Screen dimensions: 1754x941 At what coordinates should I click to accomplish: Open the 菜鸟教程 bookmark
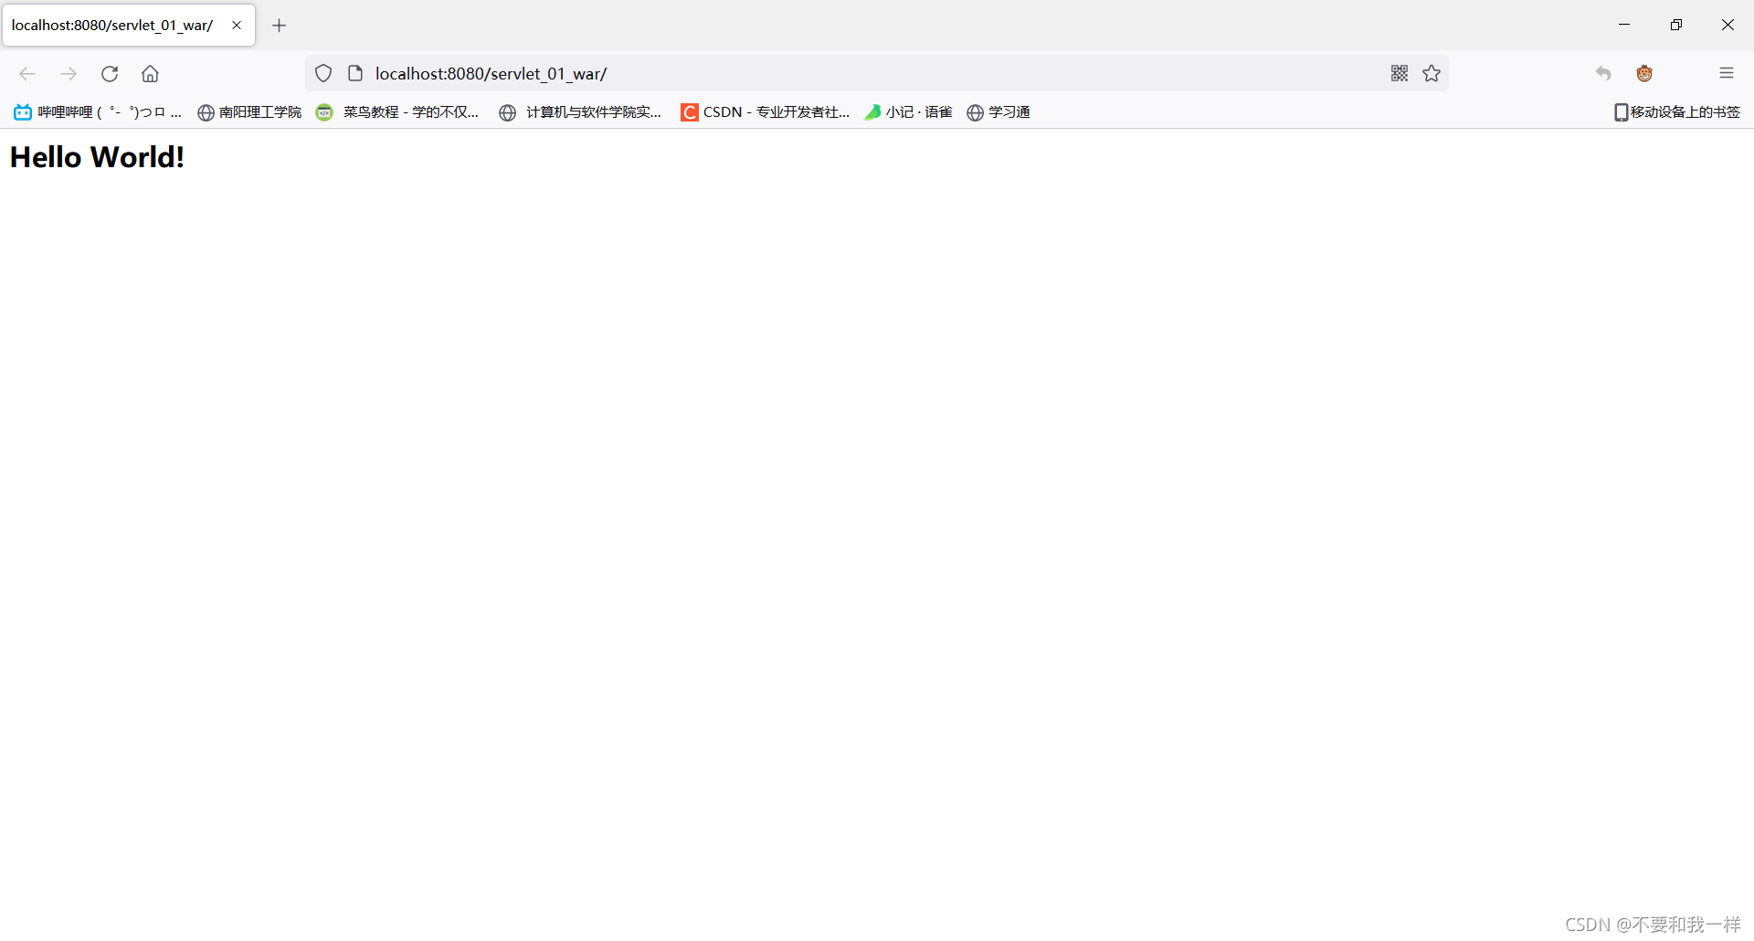(x=397, y=111)
